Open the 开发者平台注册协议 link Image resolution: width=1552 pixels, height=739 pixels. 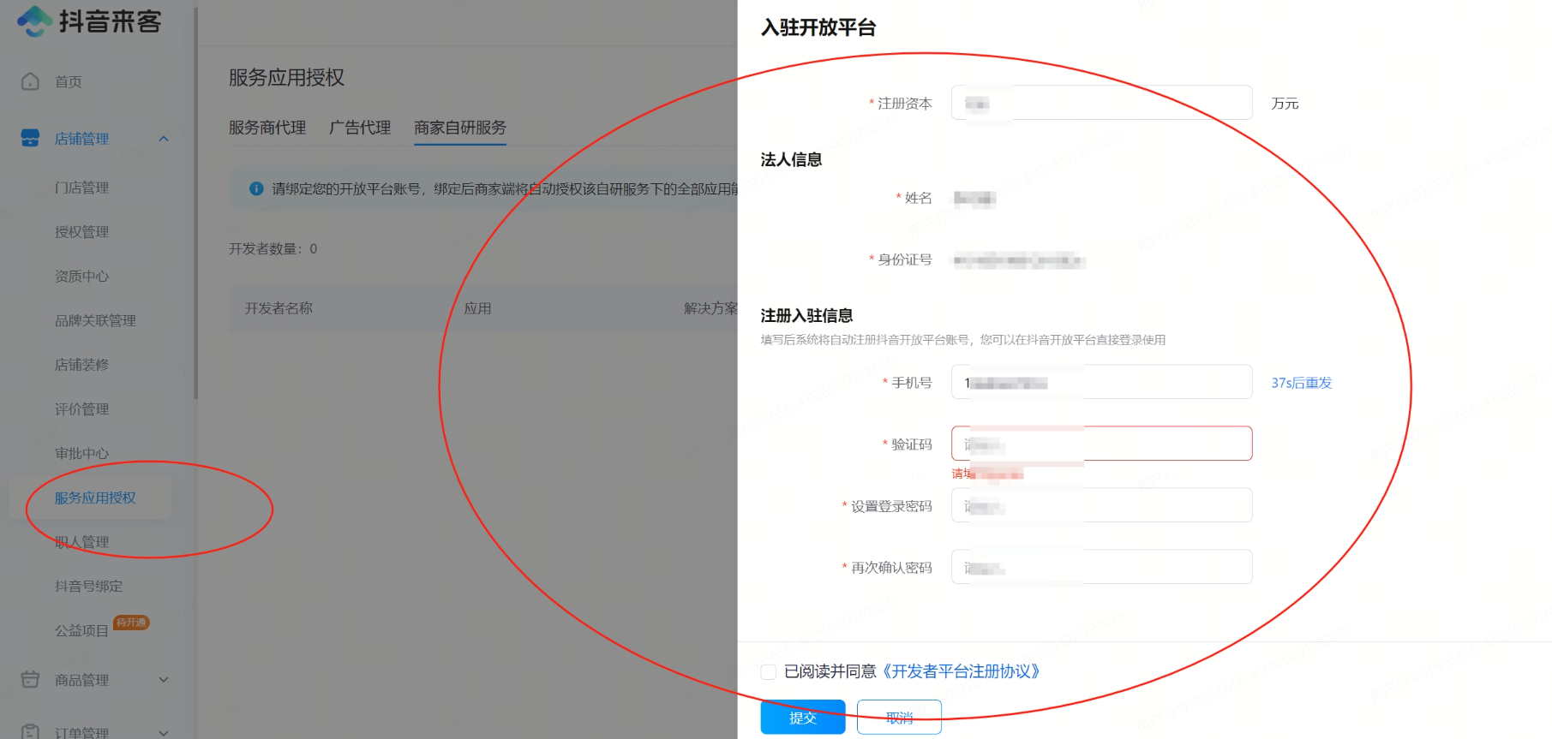click(962, 671)
